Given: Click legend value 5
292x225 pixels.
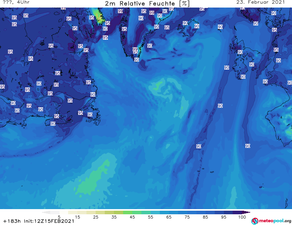Looking at the screenshot, I should tap(59, 217).
